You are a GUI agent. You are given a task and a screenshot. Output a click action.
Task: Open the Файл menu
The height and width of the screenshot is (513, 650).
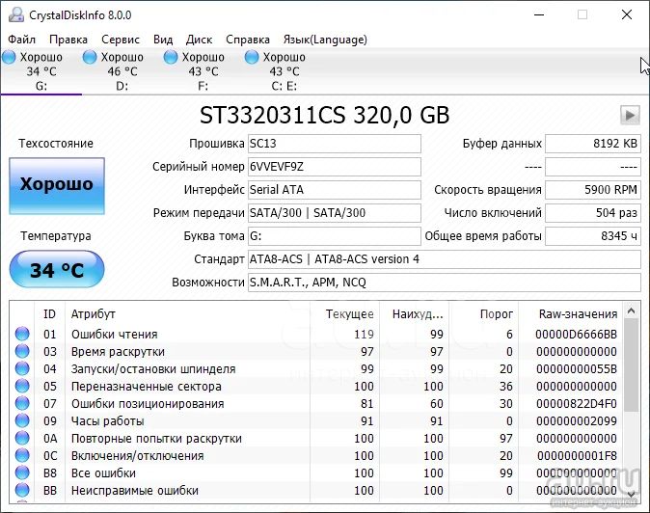coord(21,40)
